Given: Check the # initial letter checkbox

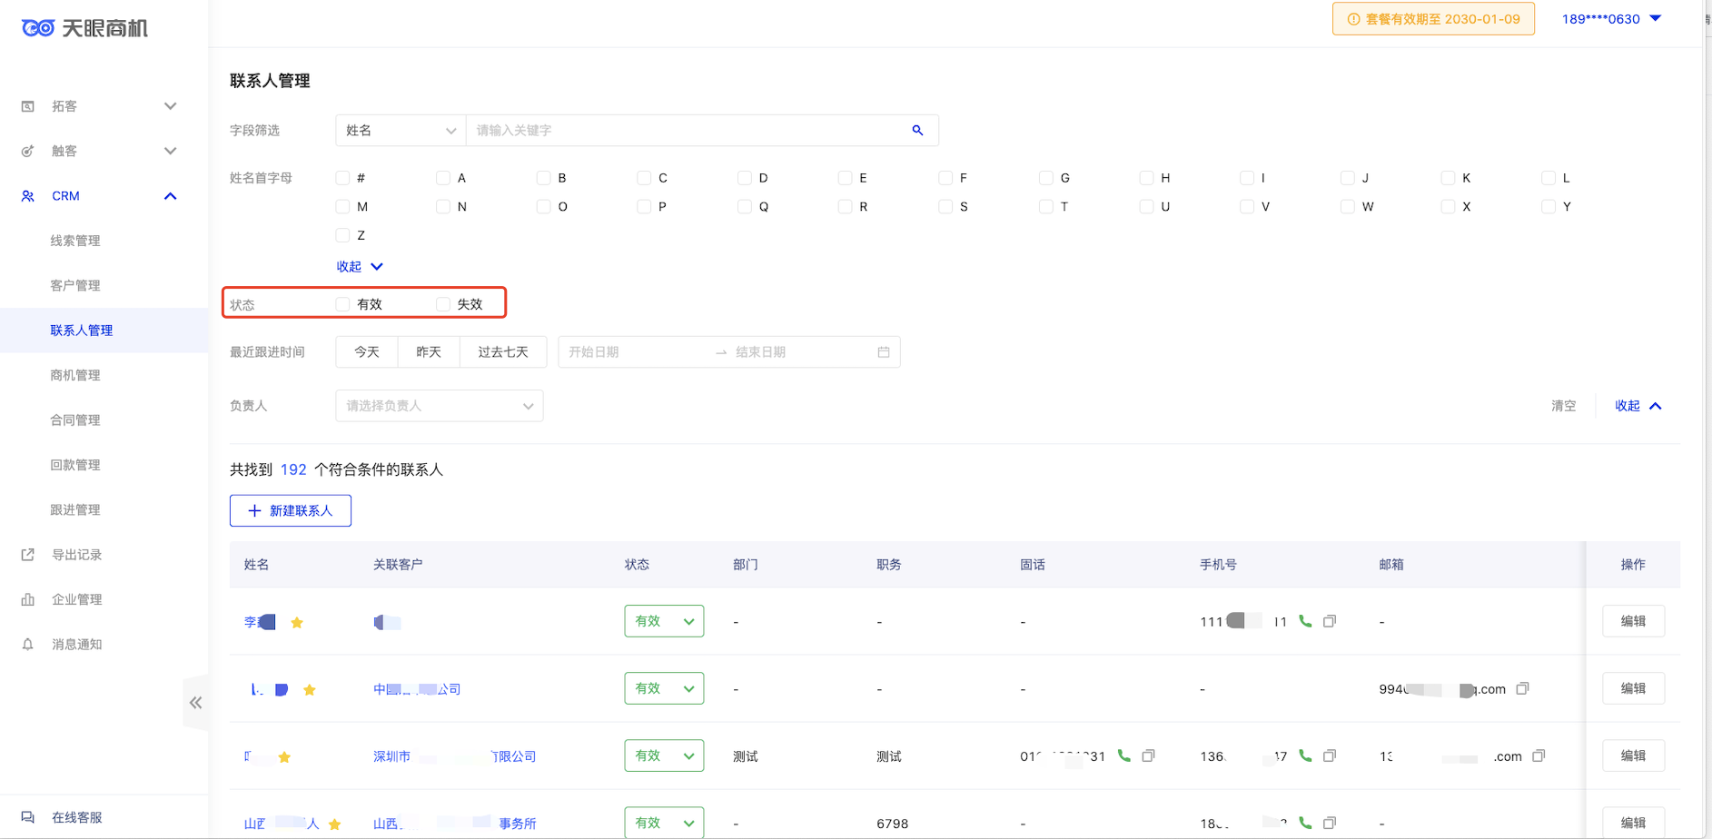Looking at the screenshot, I should pos(342,178).
